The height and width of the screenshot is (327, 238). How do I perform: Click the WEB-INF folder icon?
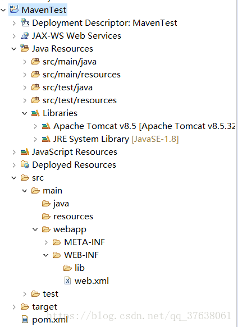tap(57, 255)
